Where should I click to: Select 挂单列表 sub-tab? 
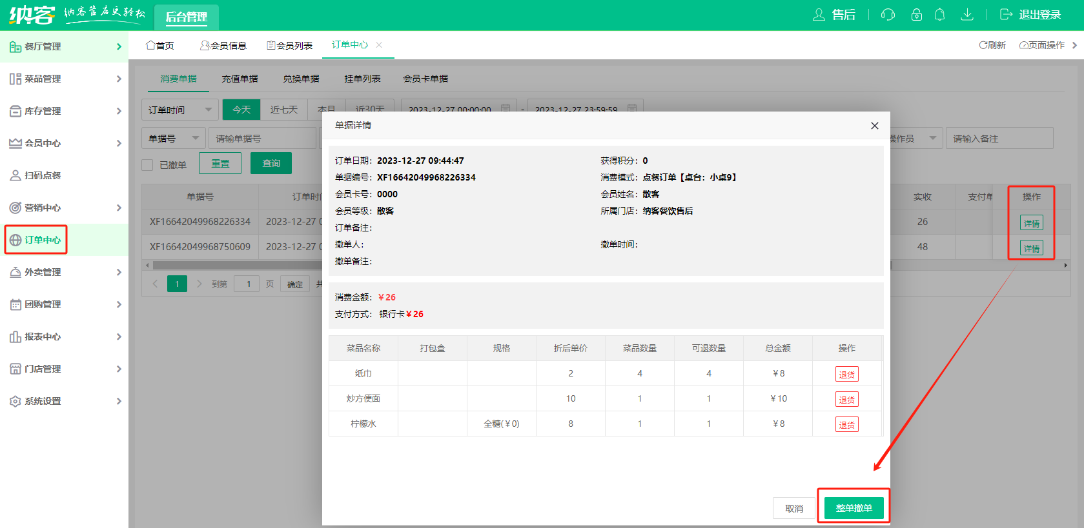(362, 79)
